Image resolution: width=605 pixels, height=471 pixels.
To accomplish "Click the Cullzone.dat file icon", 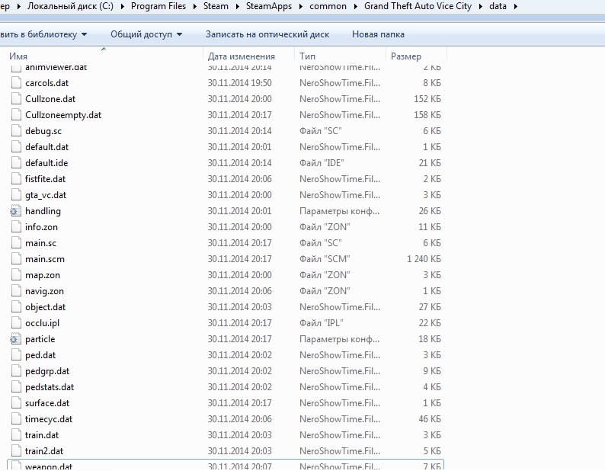I will [16, 99].
